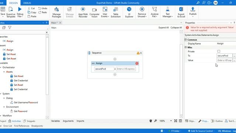
Task: Open Computer Vision tool
Action: coord(94,12)
